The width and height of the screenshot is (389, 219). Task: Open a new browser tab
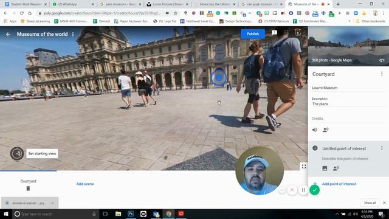click(338, 4)
